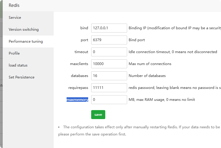
Task: Click the highlighted maxmemory label
Action: tap(77, 100)
